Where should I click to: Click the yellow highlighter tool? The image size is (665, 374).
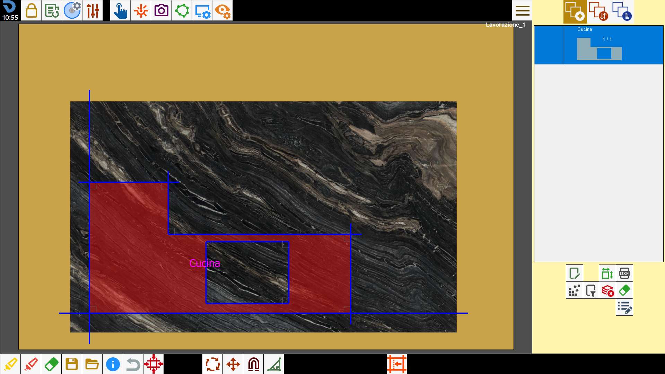10,364
